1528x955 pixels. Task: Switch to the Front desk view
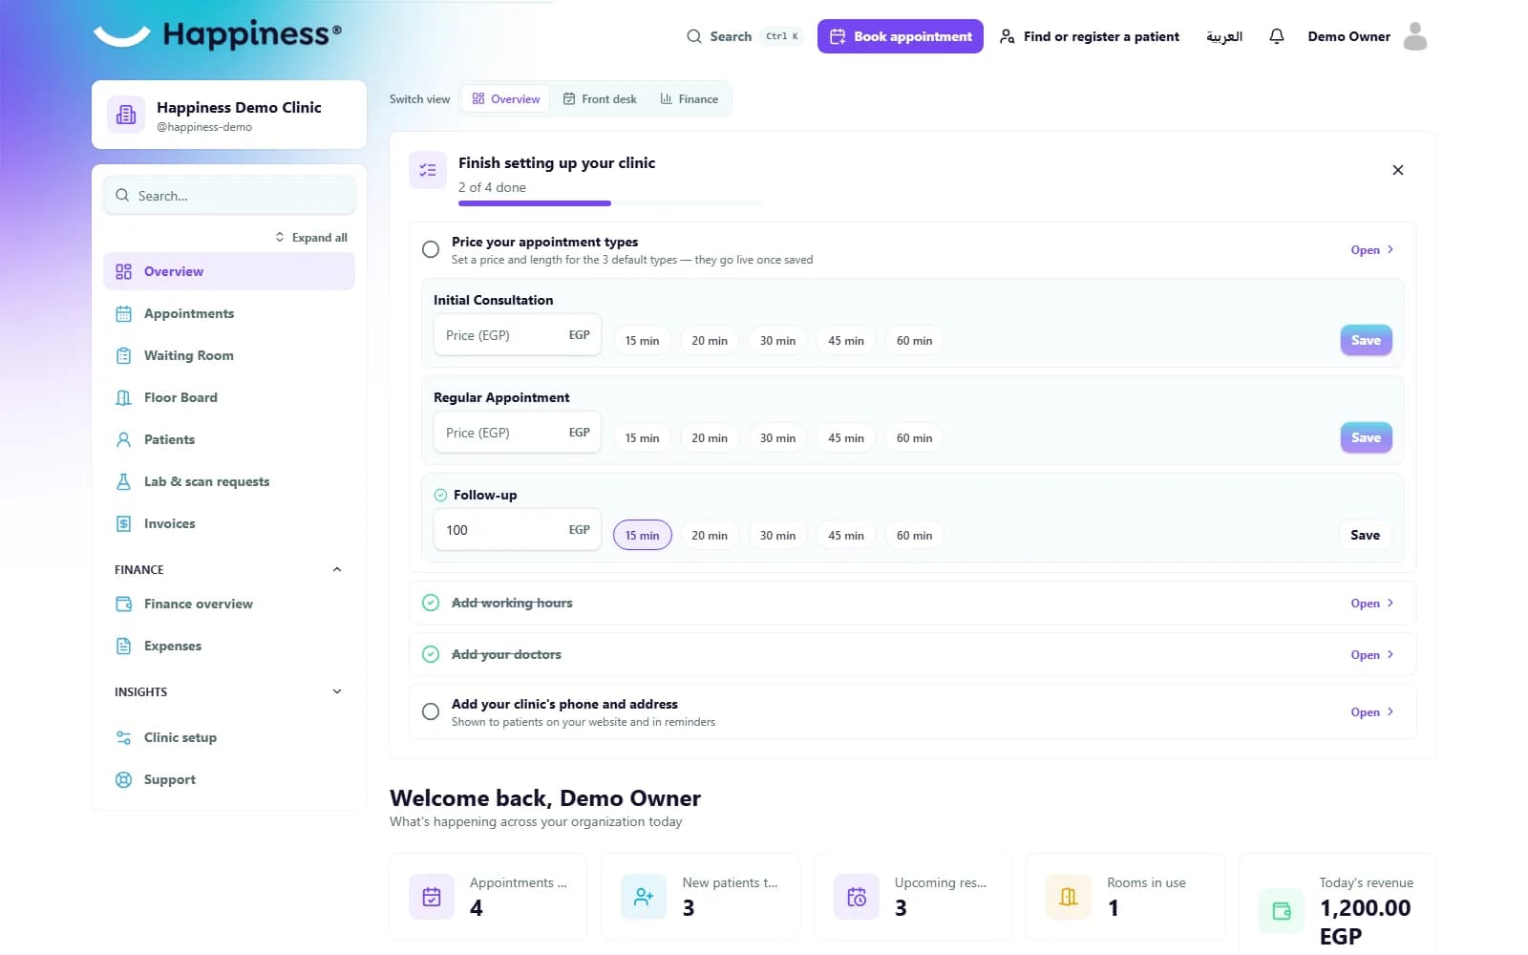click(600, 99)
